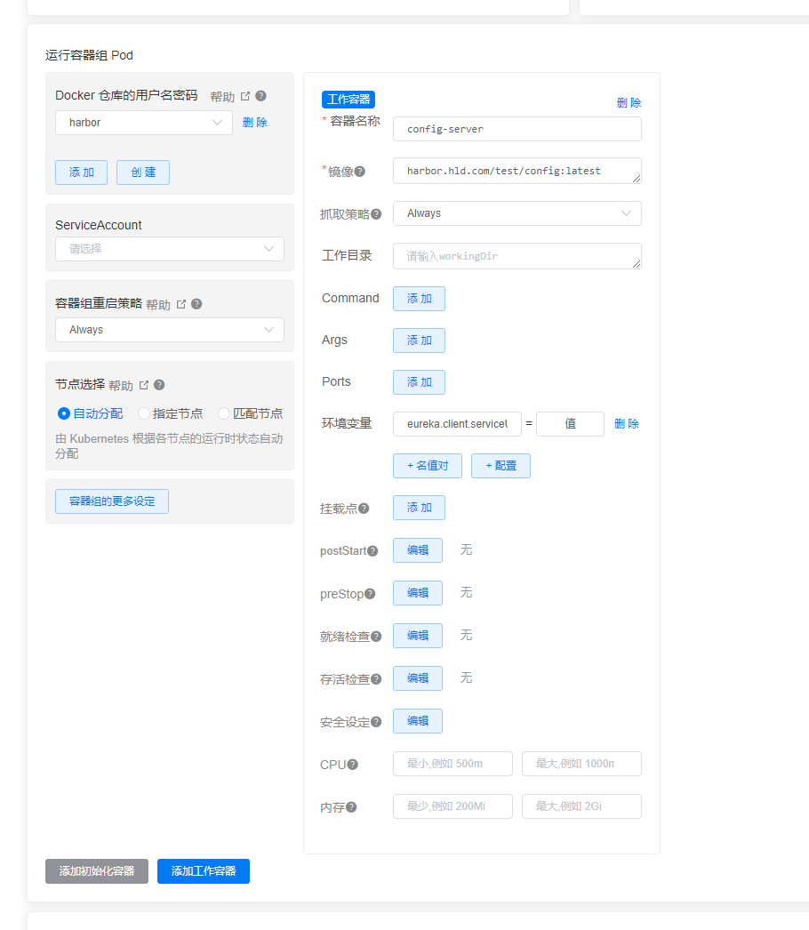Click the 添加工作容器 button
Image resolution: width=809 pixels, height=930 pixels.
point(203,871)
